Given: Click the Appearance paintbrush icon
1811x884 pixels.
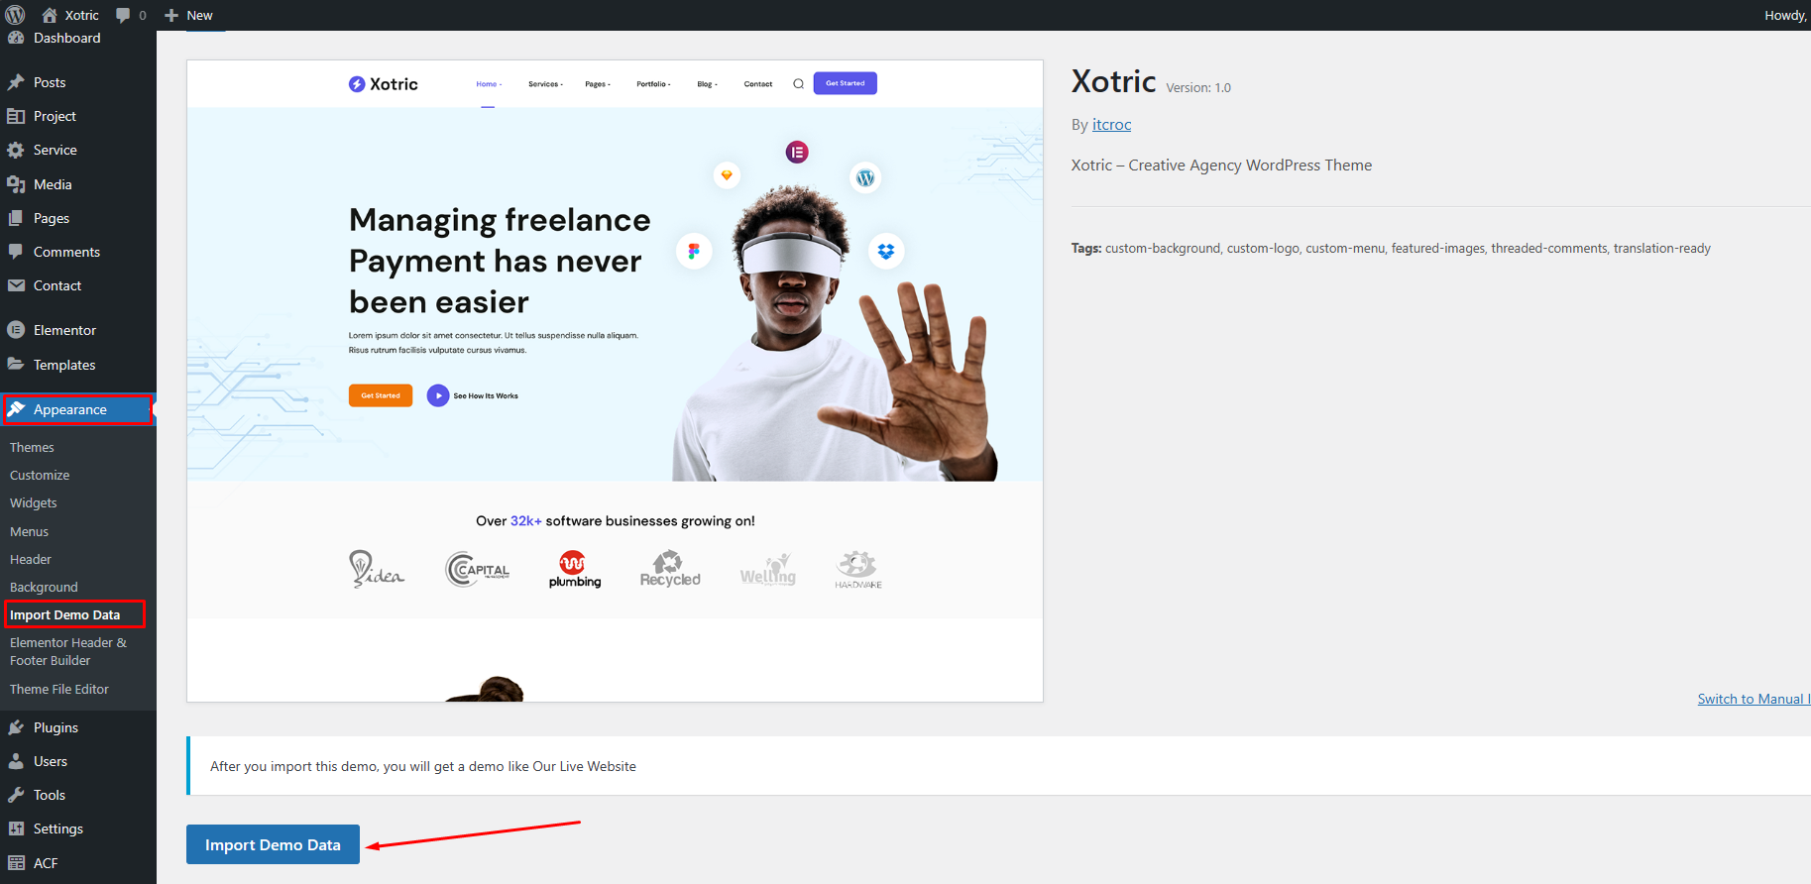Looking at the screenshot, I should 16,409.
